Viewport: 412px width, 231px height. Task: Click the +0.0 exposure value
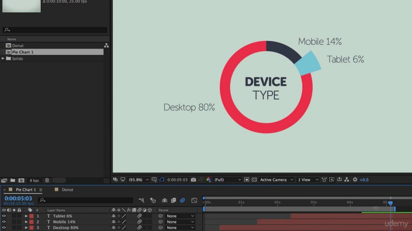[x=364, y=180]
